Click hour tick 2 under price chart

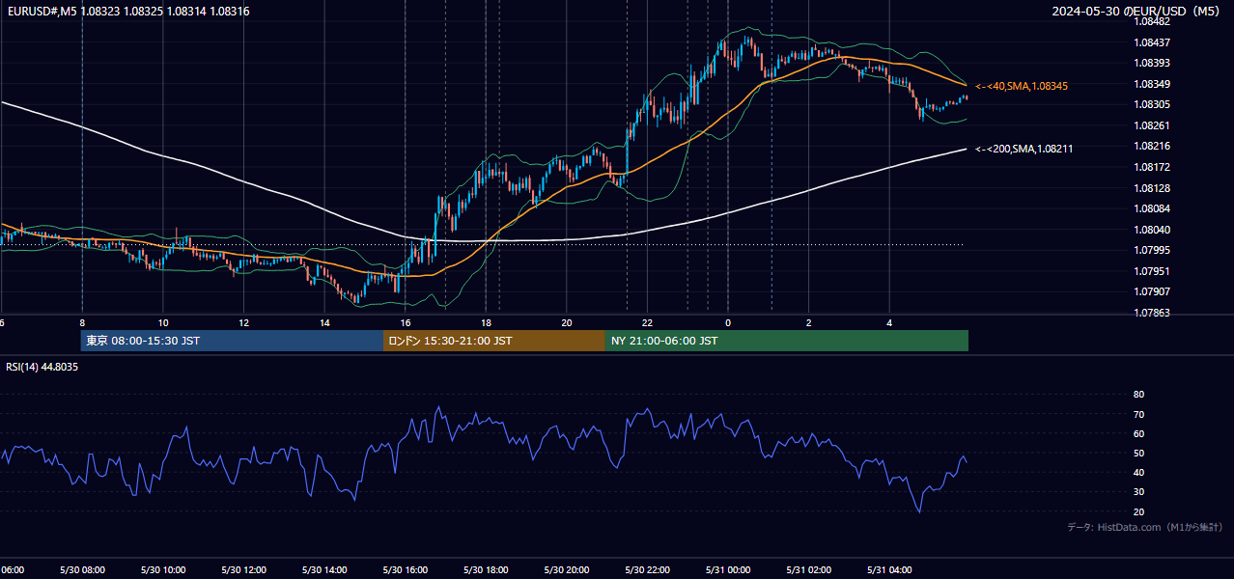(809, 322)
